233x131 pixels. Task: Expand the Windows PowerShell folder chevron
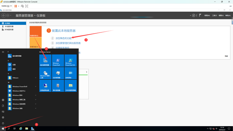tap(36, 86)
